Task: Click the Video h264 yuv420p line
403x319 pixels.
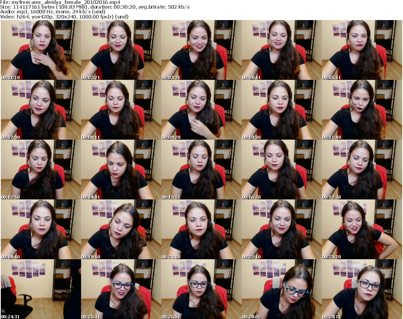Action: tap(64, 17)
